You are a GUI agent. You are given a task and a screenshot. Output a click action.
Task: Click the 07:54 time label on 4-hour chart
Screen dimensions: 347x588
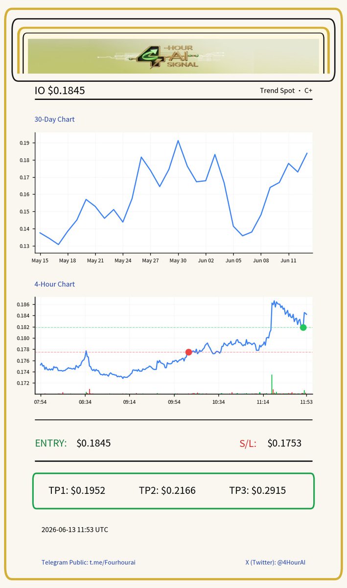click(40, 402)
